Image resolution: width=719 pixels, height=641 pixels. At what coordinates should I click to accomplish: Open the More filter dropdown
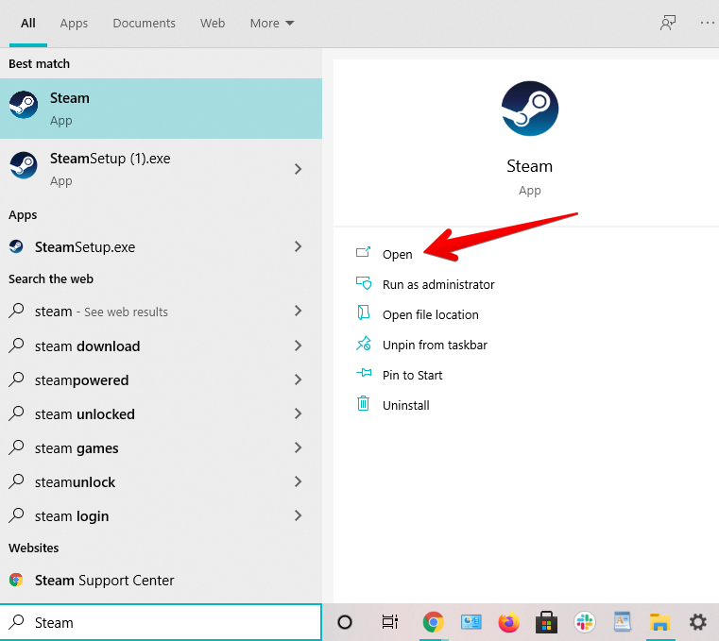tap(272, 23)
